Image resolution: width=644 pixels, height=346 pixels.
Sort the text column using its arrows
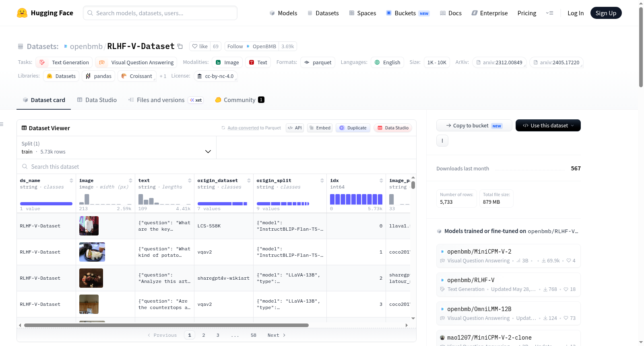pyautogui.click(x=190, y=180)
